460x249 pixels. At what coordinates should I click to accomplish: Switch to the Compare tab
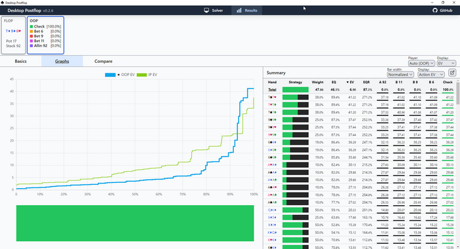click(x=103, y=61)
